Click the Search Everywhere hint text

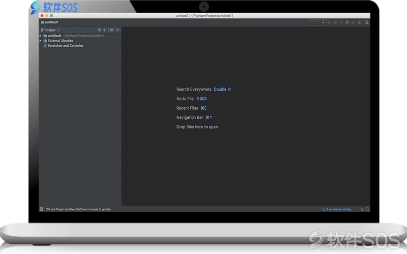(194, 89)
